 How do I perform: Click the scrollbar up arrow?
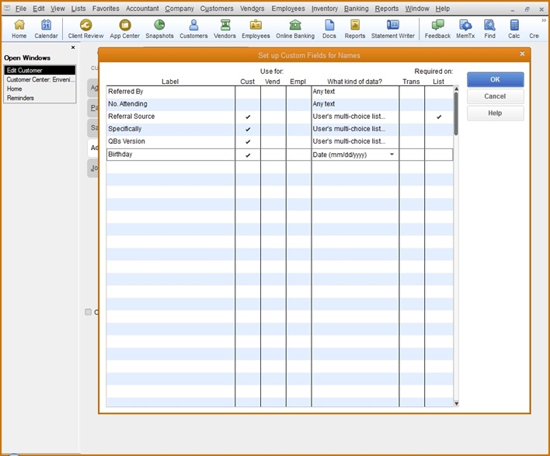click(x=456, y=89)
